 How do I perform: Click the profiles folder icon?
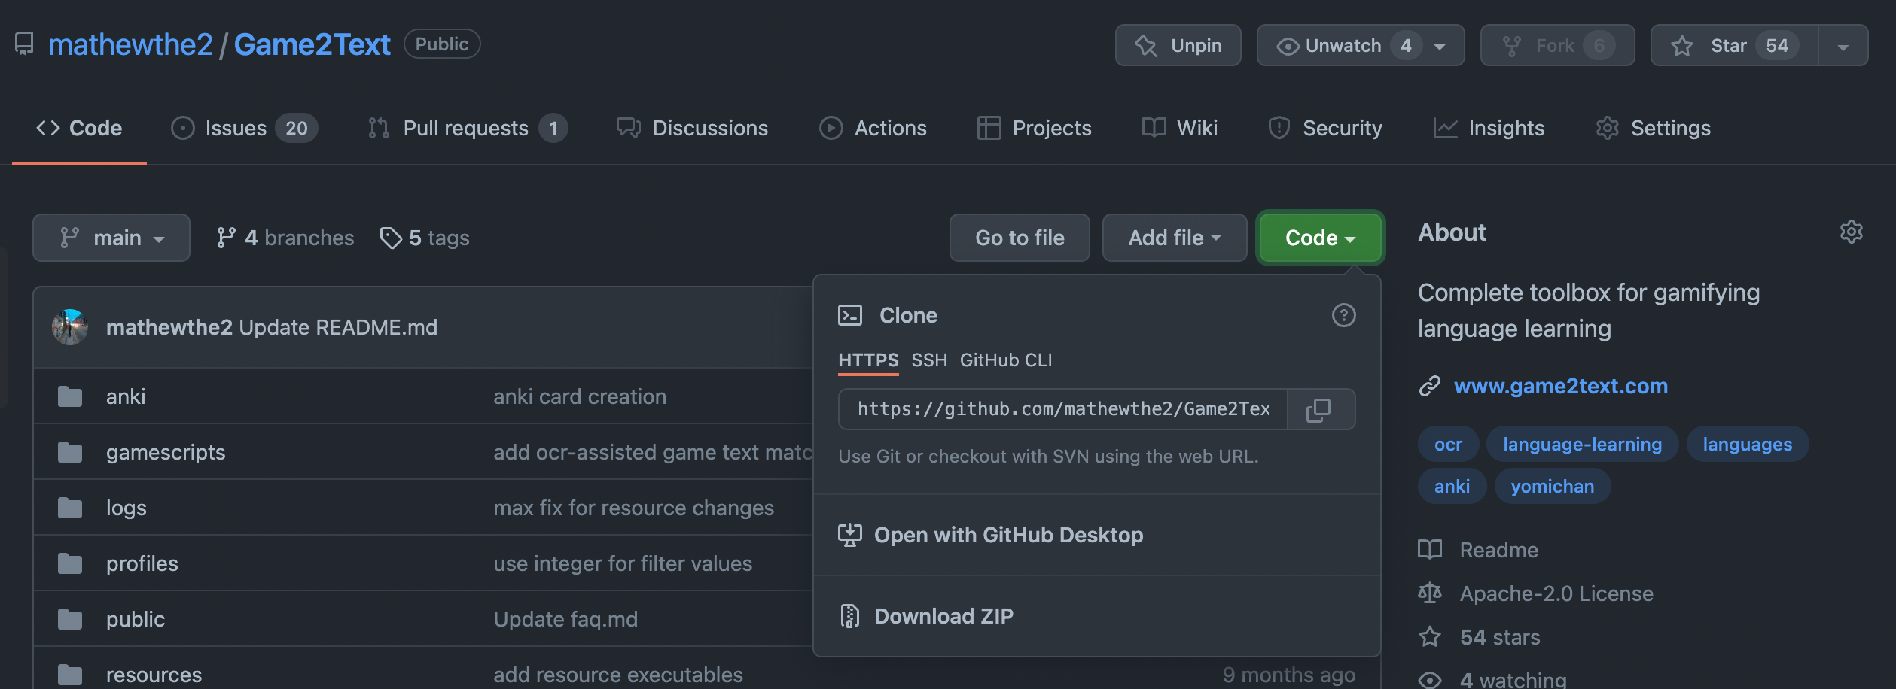point(70,563)
